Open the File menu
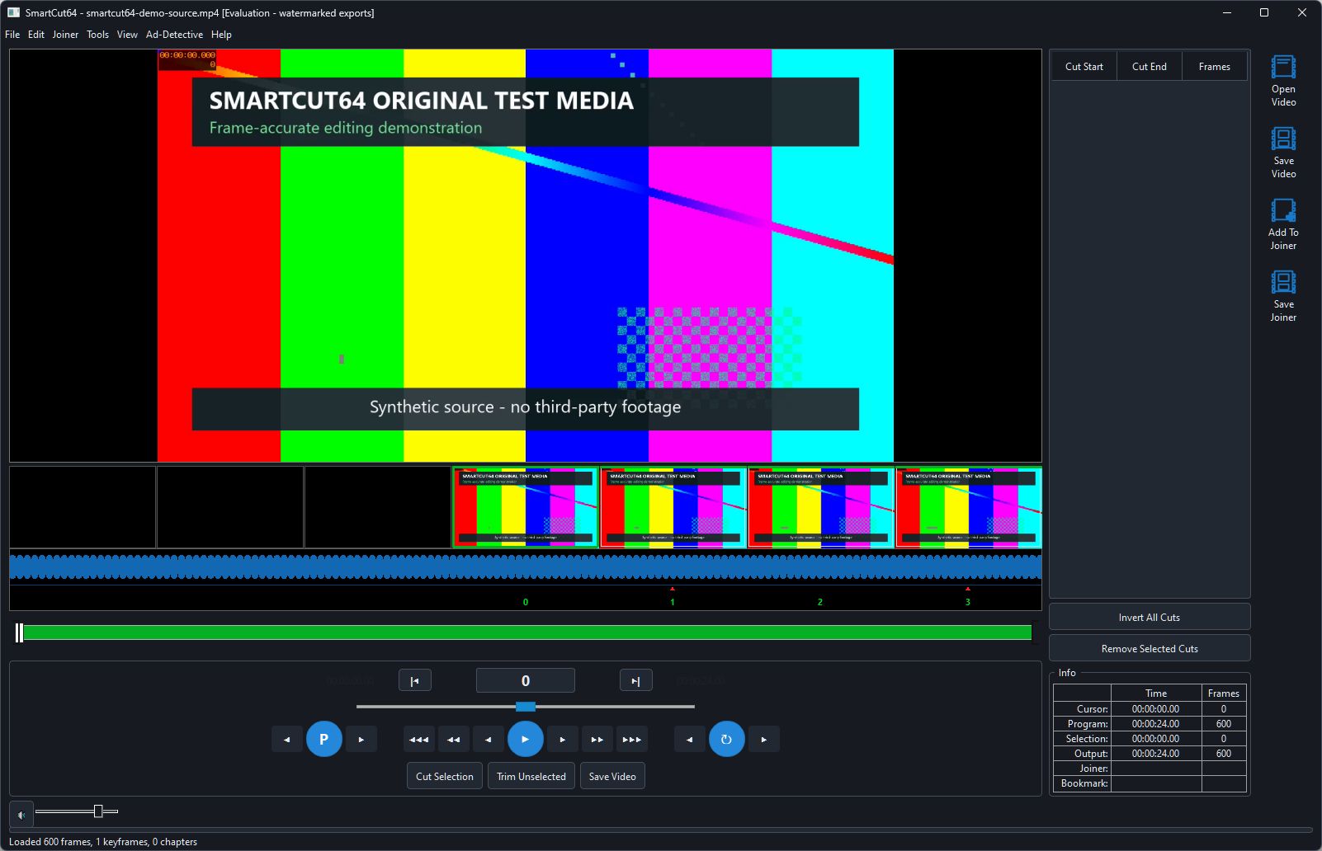The image size is (1322, 851). point(12,35)
